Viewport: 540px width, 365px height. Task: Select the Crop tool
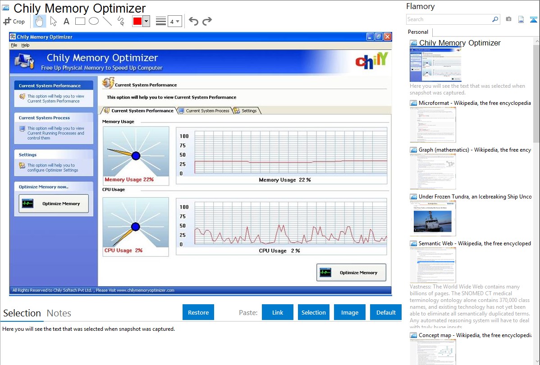click(x=14, y=21)
